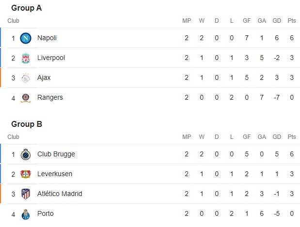Select the Porto team name
300x227 pixels.
tap(46, 214)
